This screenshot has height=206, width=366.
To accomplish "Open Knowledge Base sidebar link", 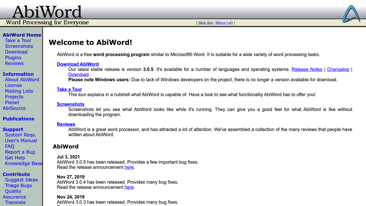I will tap(24, 163).
